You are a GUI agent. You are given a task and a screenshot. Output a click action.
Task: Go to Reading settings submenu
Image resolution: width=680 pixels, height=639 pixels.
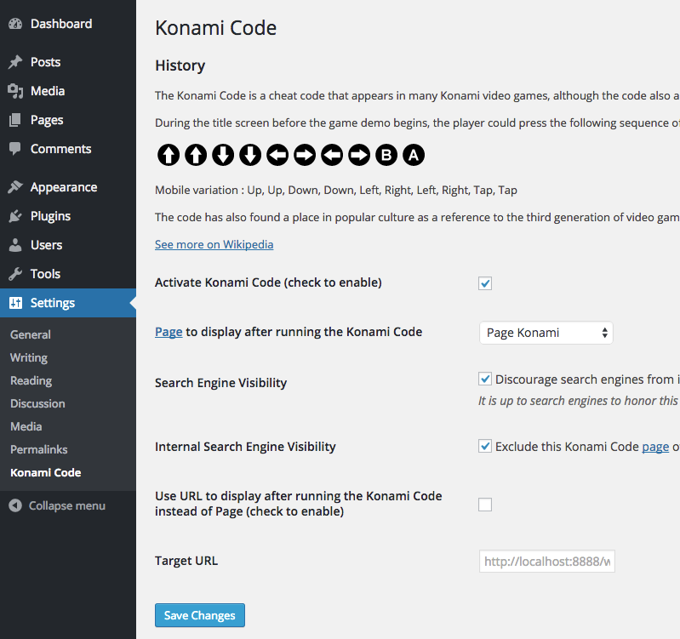tap(31, 380)
